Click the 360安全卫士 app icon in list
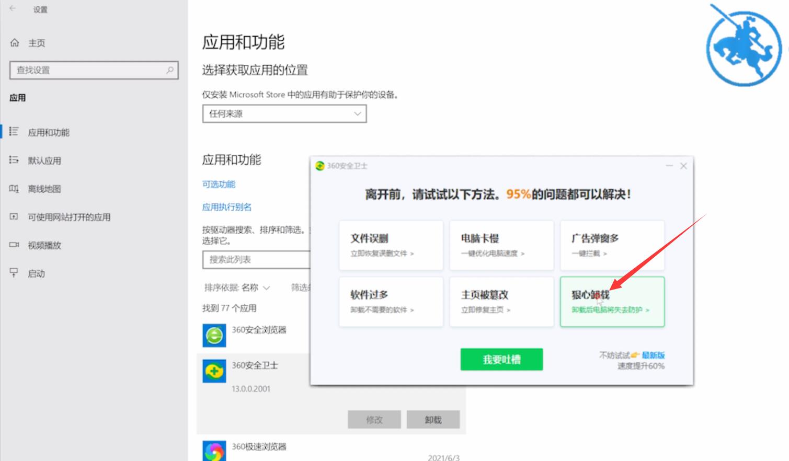This screenshot has height=461, width=789. pyautogui.click(x=214, y=371)
